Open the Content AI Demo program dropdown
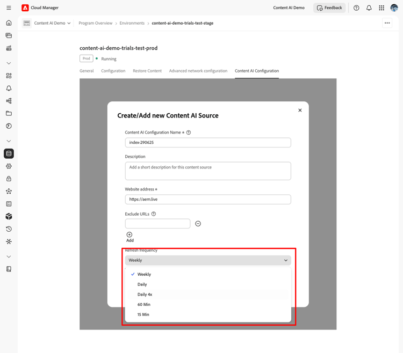 (53, 23)
